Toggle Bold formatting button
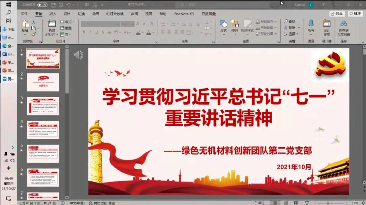Viewport: 366px width, 205px height. [x=84, y=32]
